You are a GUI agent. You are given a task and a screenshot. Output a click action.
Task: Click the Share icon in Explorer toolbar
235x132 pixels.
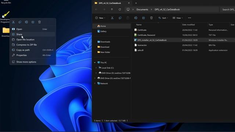[x=144, y=18]
